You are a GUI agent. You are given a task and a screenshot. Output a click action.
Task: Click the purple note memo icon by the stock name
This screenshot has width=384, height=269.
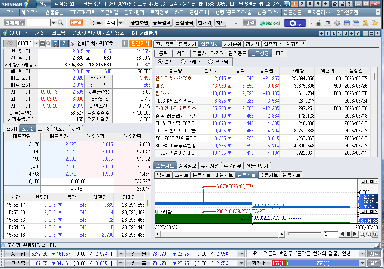[x=72, y=43]
